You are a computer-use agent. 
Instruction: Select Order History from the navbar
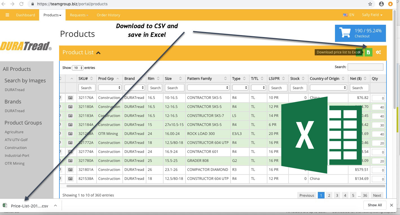tap(108, 15)
